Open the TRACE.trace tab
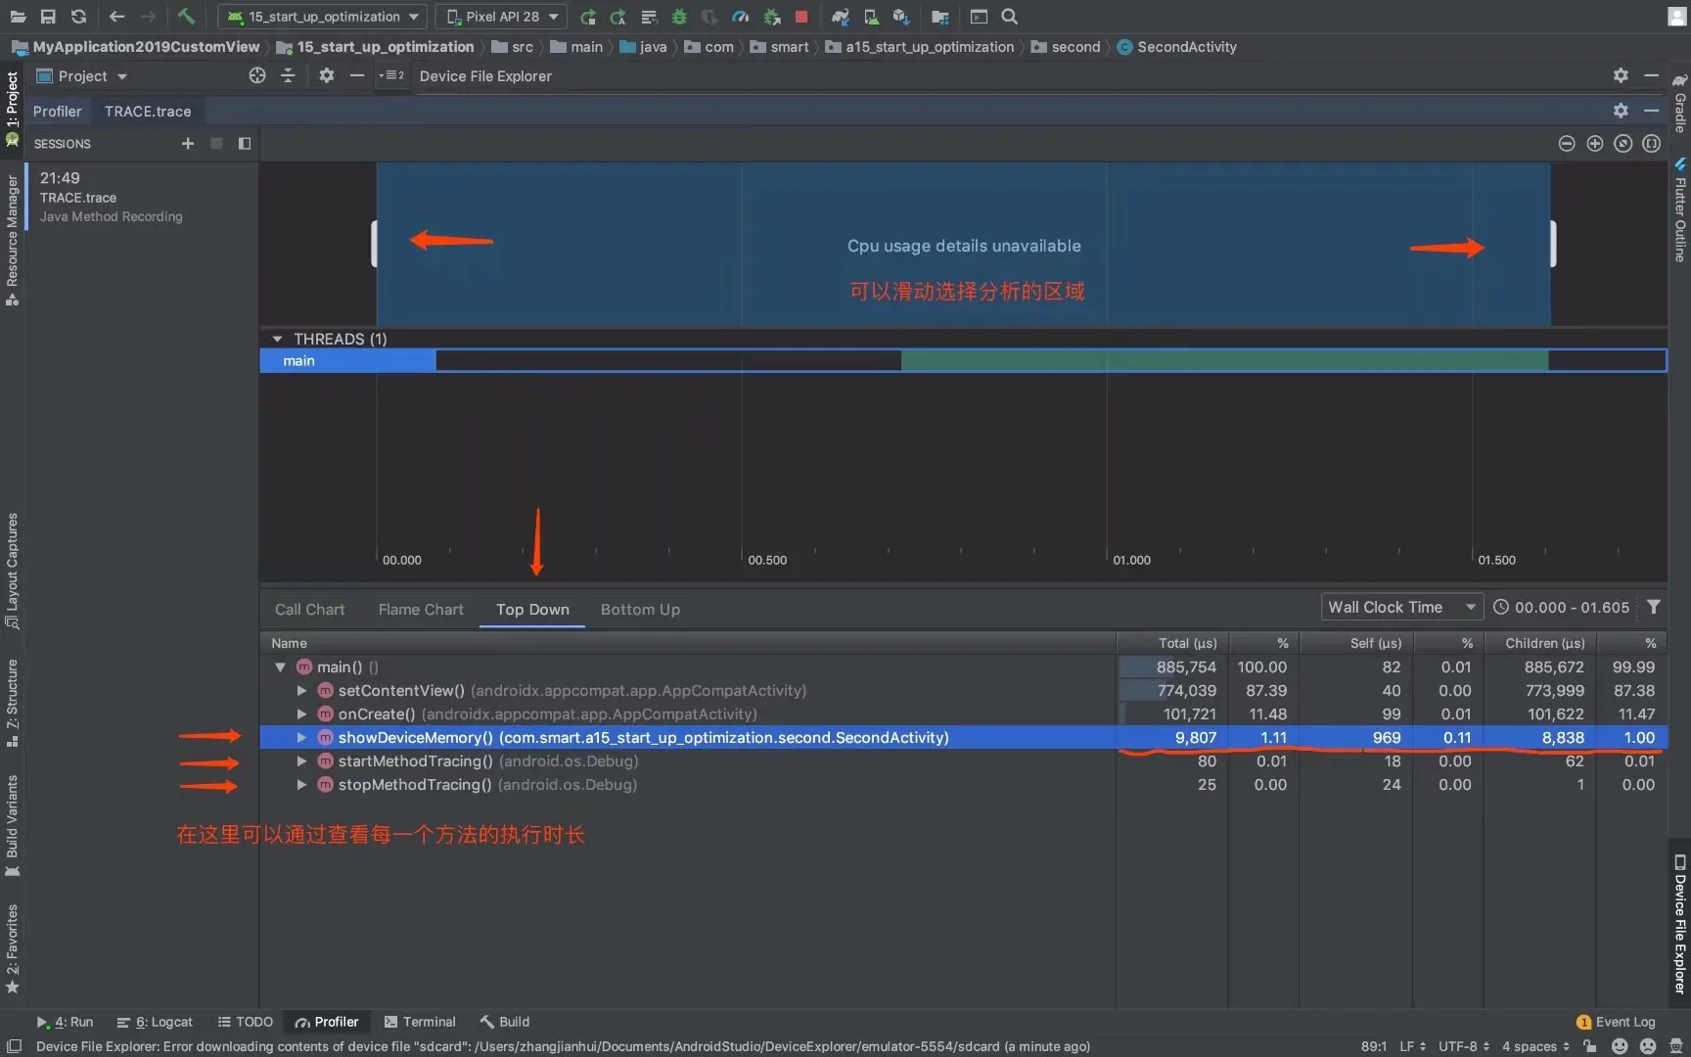 (x=148, y=111)
